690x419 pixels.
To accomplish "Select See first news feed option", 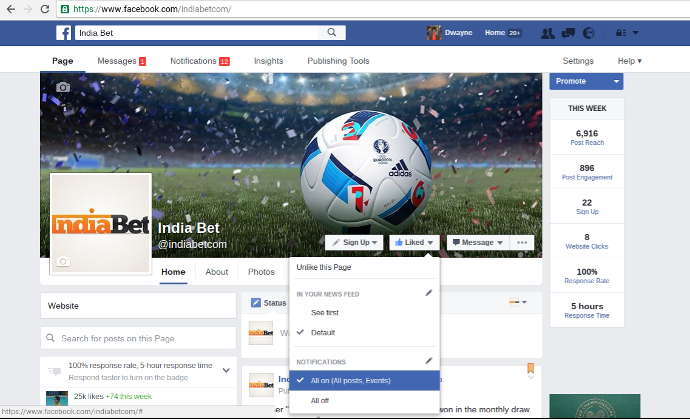I will click(325, 313).
